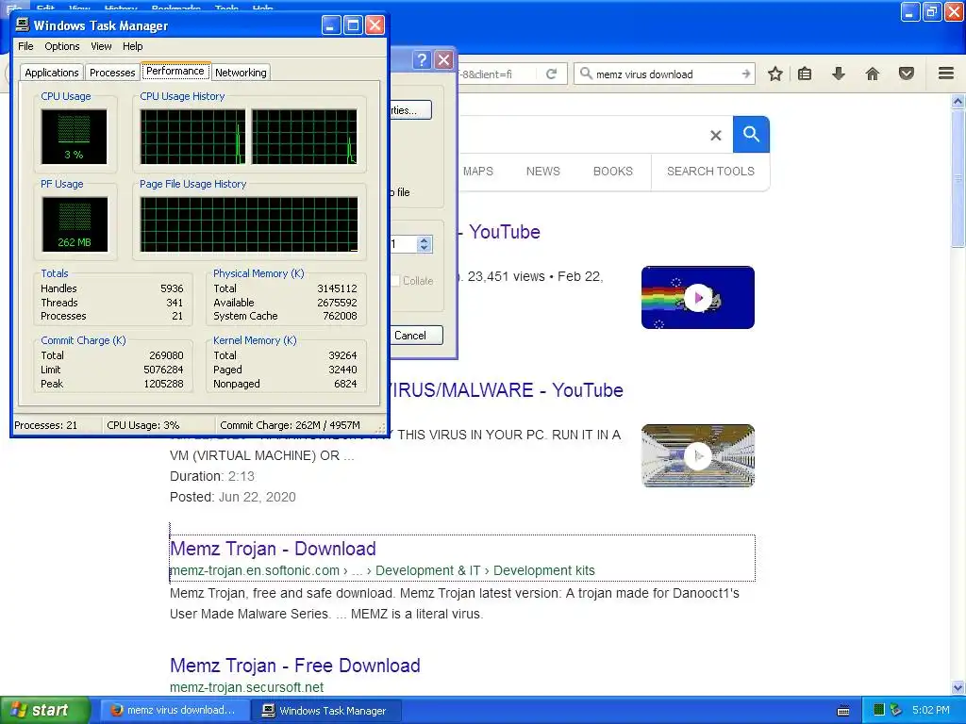The image size is (966, 724).
Task: Open Google SEARCH TOOLS
Action: tap(710, 172)
